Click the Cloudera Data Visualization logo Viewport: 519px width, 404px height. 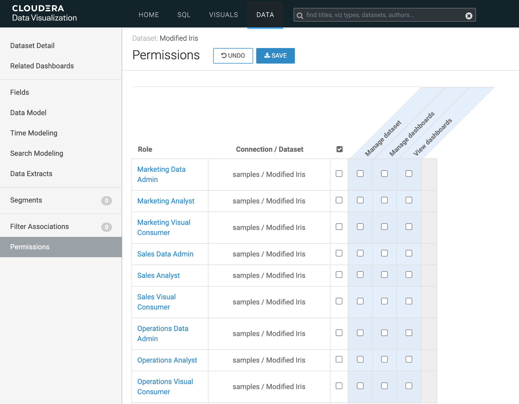coord(44,13)
